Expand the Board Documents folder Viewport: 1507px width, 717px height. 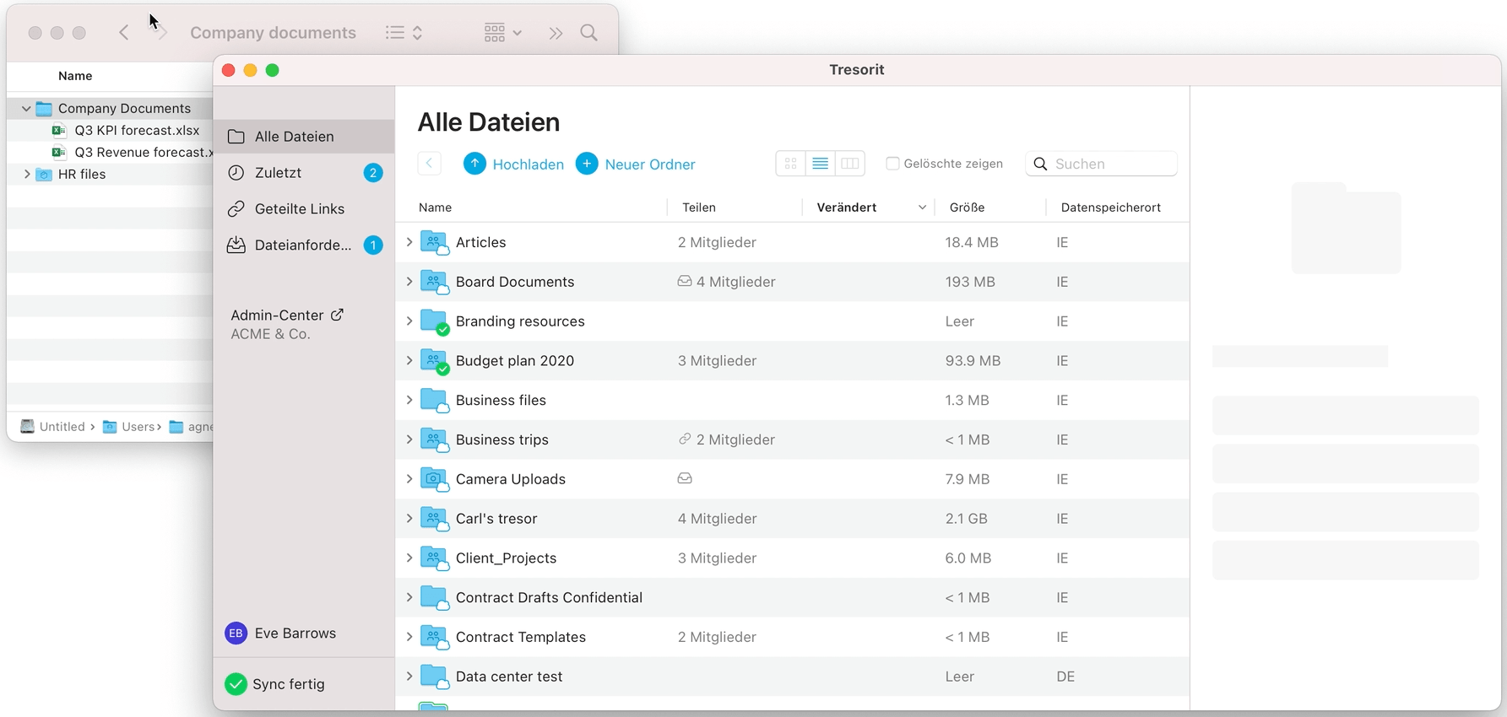tap(409, 282)
